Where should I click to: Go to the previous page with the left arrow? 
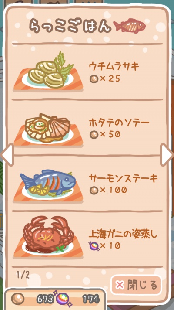coord(7,155)
